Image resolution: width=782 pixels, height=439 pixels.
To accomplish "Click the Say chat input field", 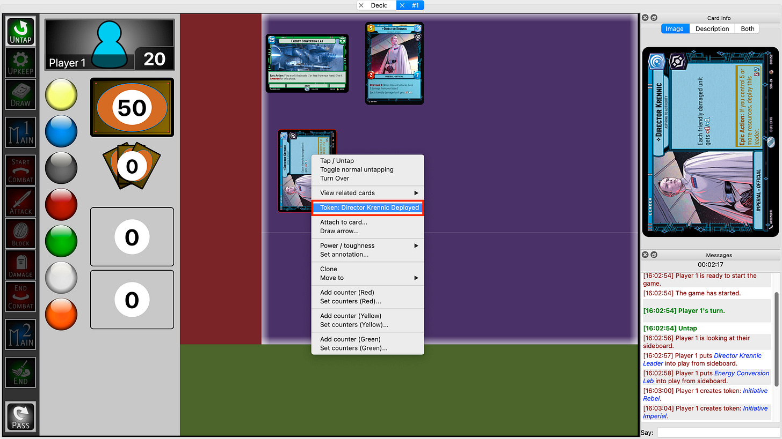I will [x=718, y=433].
